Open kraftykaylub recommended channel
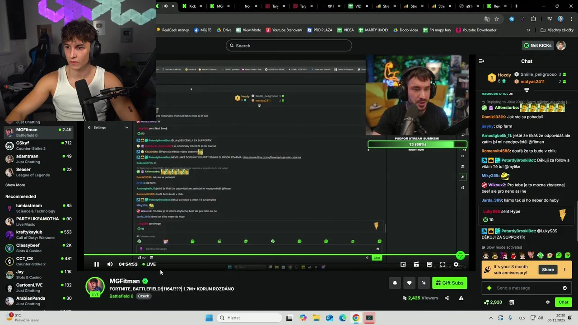Screen dimensions: 578x325 (x=38, y=235)
